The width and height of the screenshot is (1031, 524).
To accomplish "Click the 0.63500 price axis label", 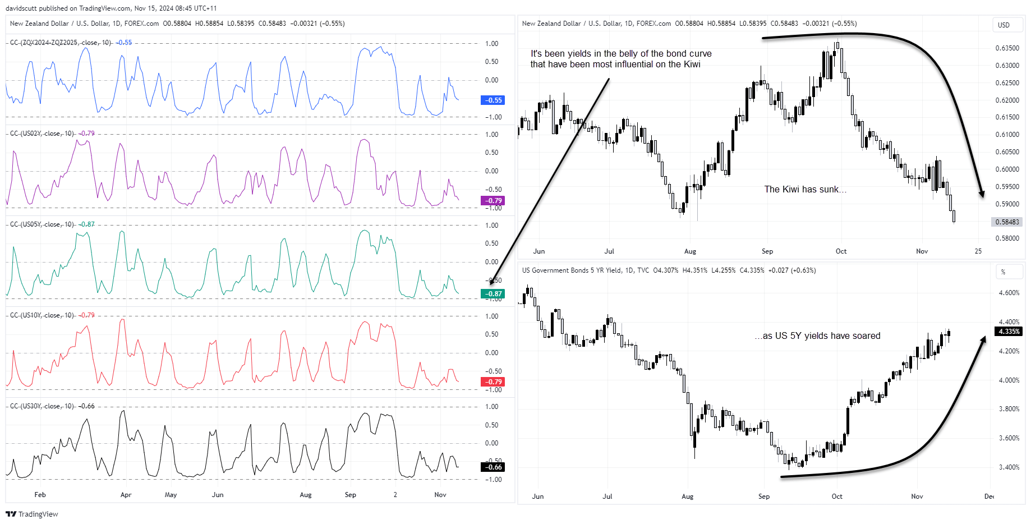I will (x=1007, y=48).
